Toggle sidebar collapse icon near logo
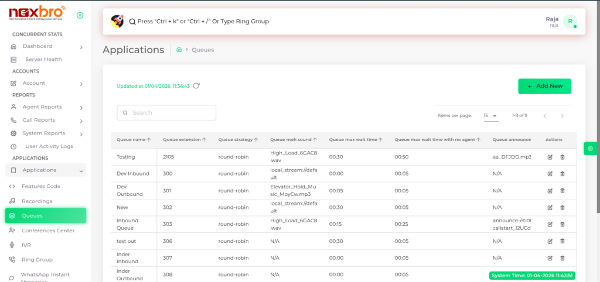Viewport: 600px width, 282px height. [80, 15]
